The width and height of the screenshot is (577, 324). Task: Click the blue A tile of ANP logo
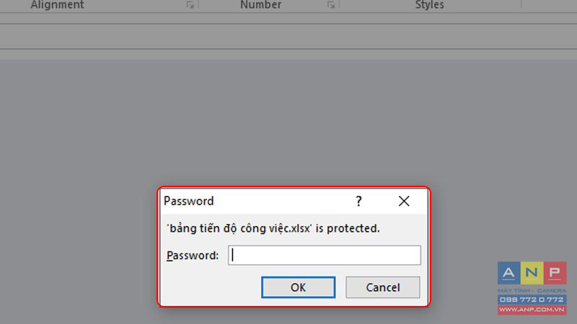tap(509, 273)
